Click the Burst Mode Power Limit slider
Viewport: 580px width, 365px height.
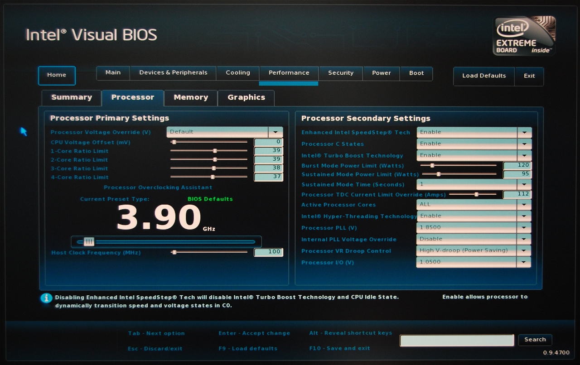click(x=432, y=166)
